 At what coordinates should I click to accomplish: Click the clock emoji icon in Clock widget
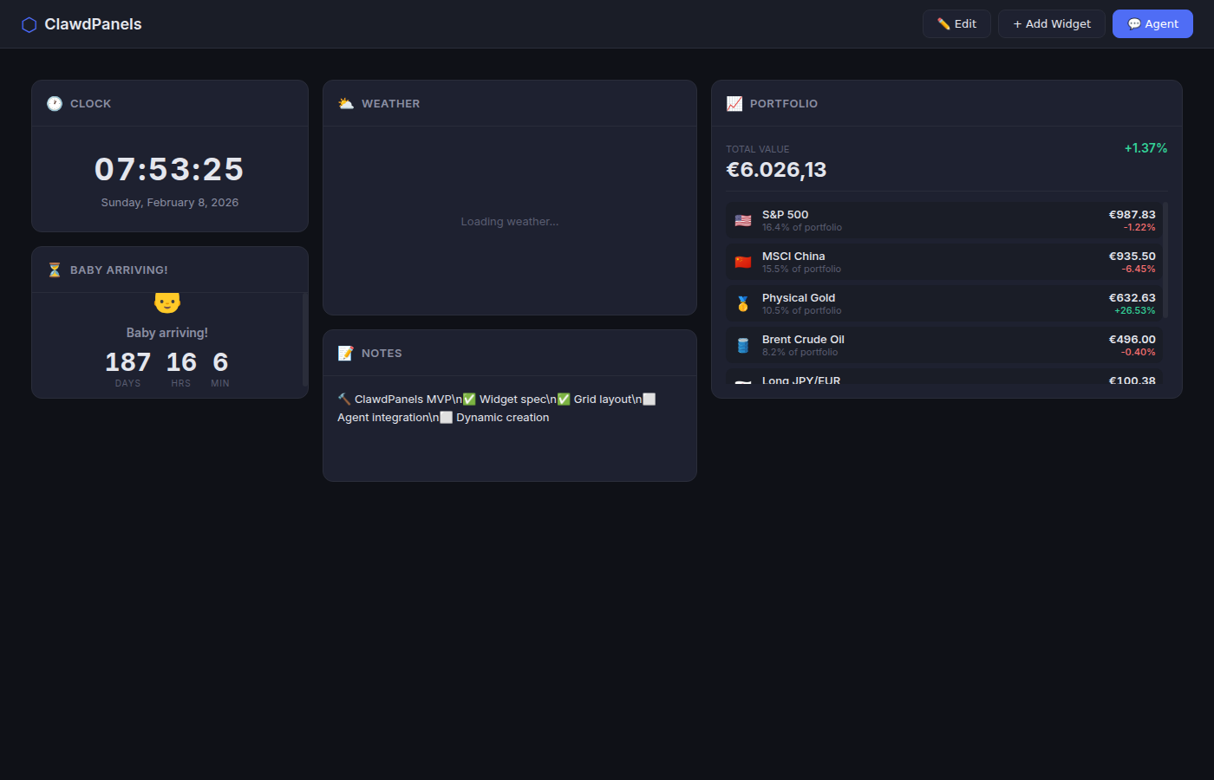(55, 103)
